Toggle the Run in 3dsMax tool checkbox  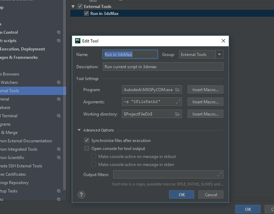tap(86, 13)
